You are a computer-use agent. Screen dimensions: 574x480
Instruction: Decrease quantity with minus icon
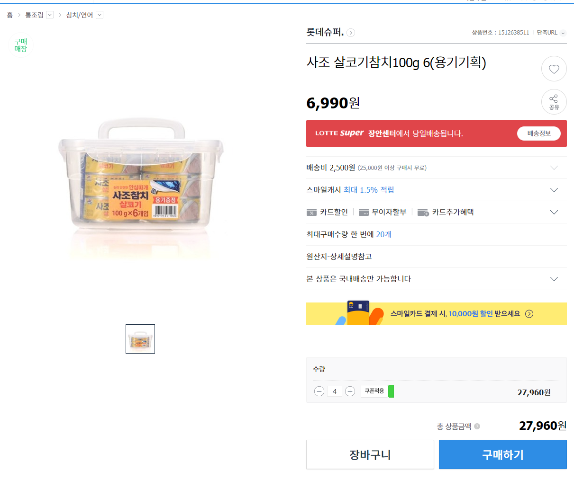coord(319,391)
